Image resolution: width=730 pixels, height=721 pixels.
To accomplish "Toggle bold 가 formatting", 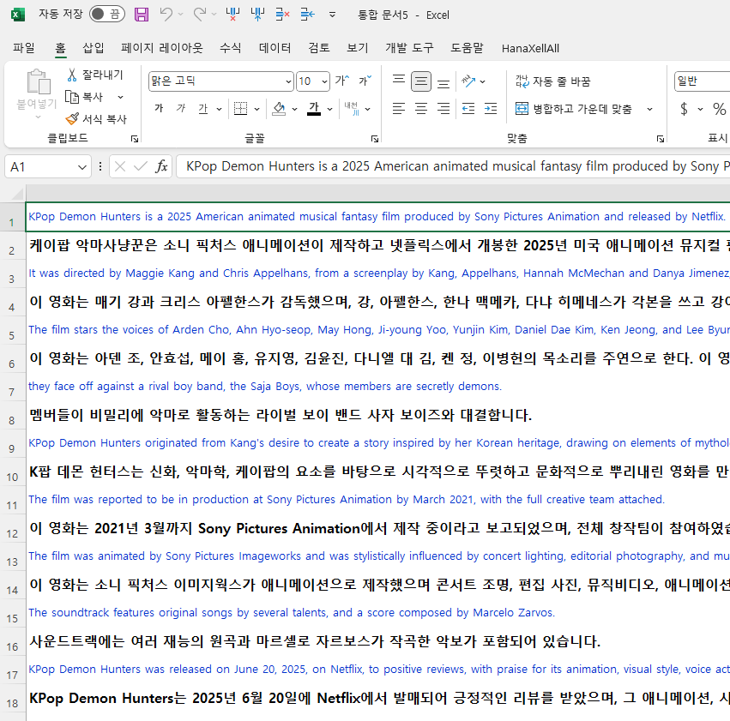I will 159,109.
